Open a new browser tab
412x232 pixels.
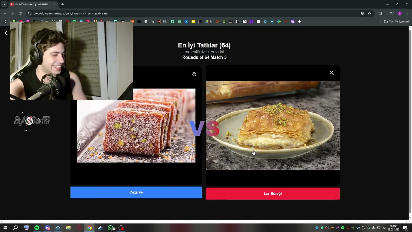(62, 4)
